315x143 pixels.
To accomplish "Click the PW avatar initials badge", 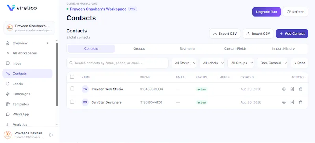I will click(x=85, y=89).
